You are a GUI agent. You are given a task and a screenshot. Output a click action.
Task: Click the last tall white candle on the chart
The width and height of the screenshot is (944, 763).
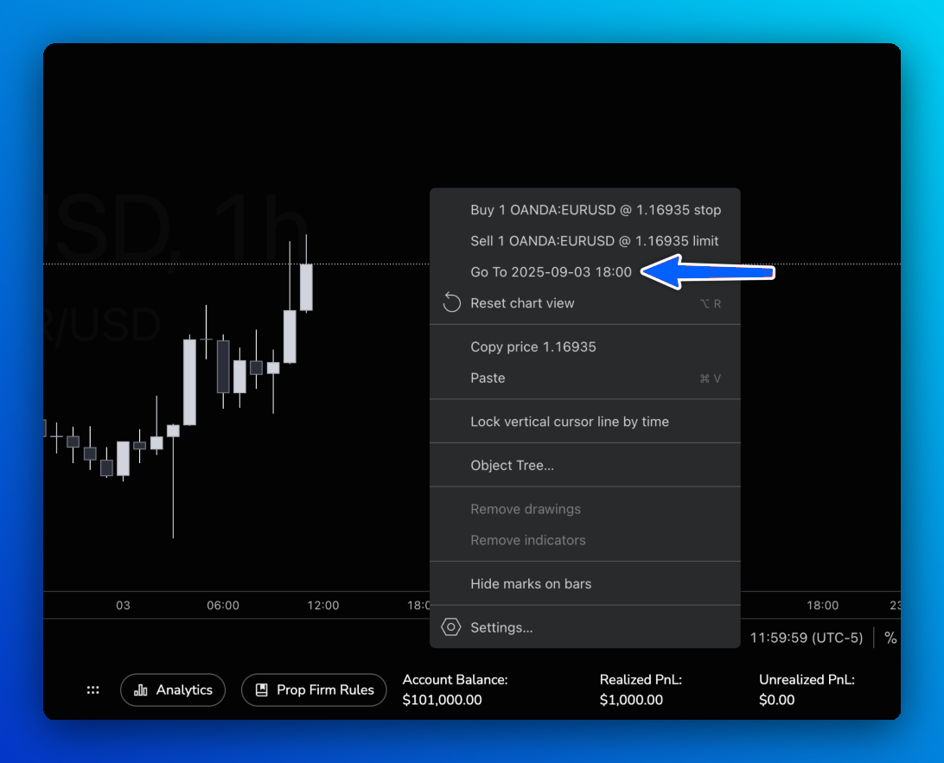click(306, 287)
